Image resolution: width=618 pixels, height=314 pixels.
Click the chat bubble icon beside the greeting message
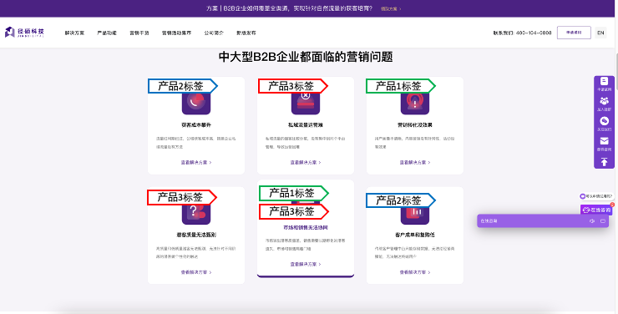coord(583,195)
